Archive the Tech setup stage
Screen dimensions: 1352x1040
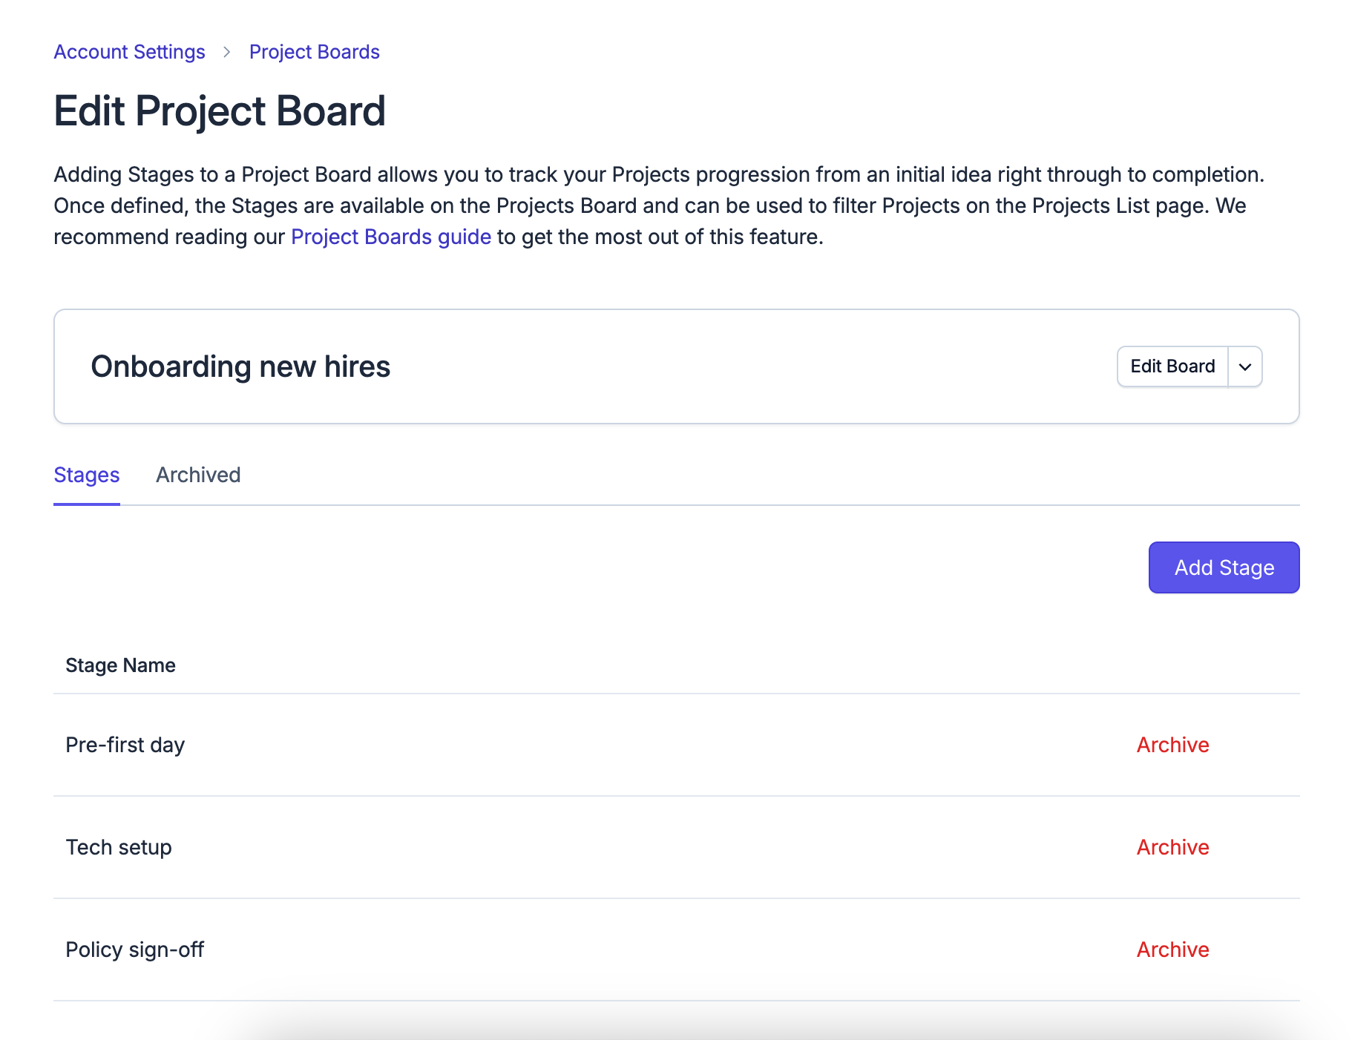(x=1173, y=847)
